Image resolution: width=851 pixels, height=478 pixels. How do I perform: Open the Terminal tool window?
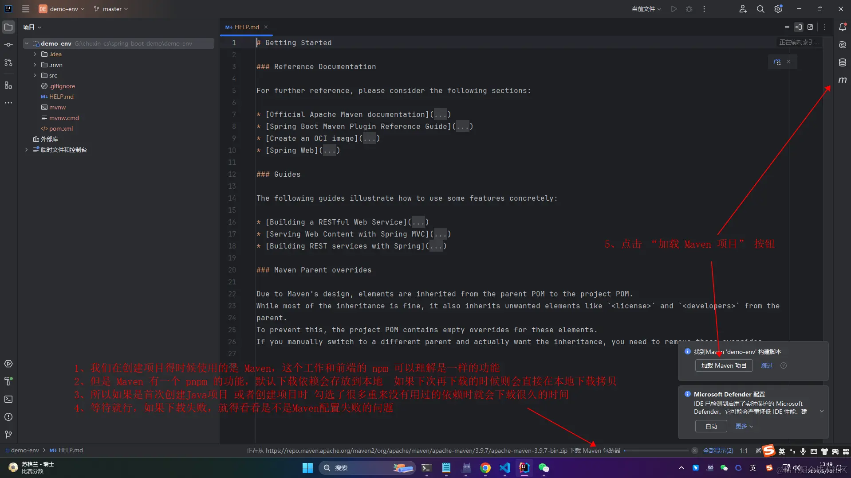click(x=8, y=399)
